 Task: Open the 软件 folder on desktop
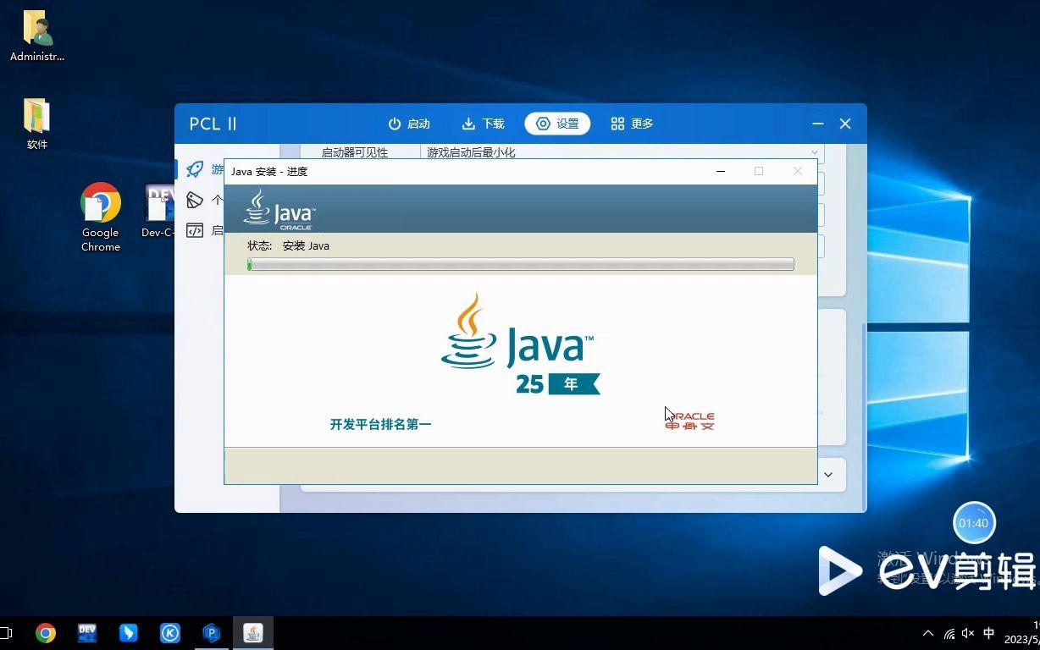pos(37,124)
